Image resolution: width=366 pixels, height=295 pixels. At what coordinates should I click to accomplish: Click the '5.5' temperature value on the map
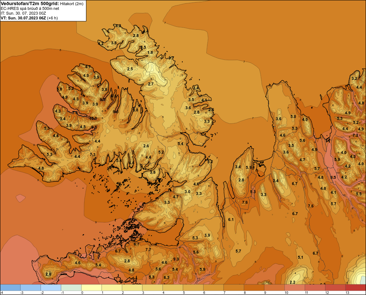[359, 194]
